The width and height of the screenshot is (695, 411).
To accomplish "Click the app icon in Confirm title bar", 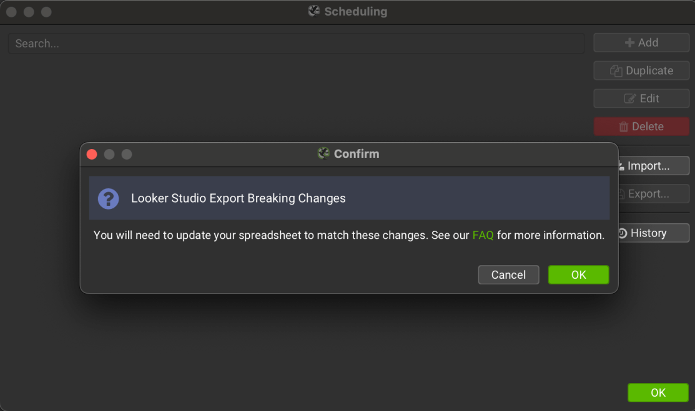I will (323, 153).
